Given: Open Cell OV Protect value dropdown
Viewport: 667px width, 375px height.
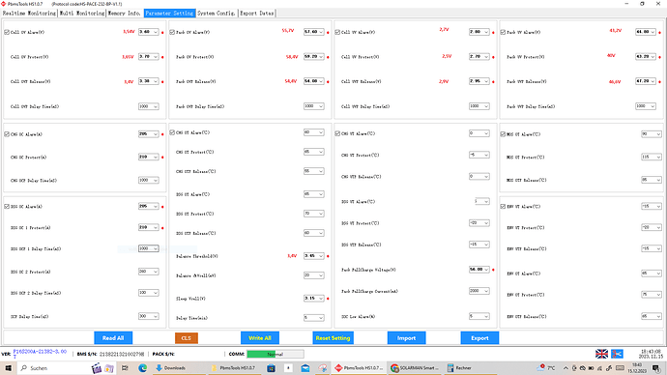Looking at the screenshot, I should (149, 57).
